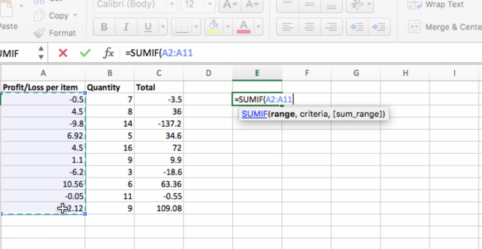Select cell with value -137.2
Screen dimensions: 482x249
point(159,124)
